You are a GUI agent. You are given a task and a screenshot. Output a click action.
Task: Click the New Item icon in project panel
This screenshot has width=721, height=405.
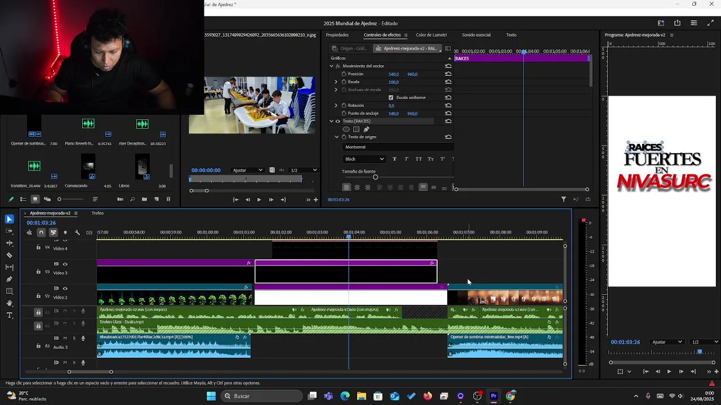(x=157, y=199)
